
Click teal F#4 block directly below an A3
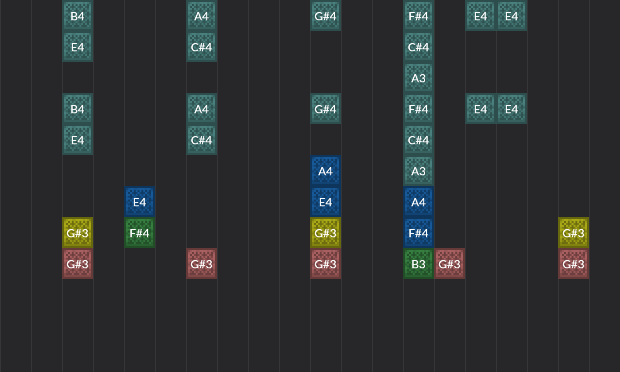tap(418, 109)
